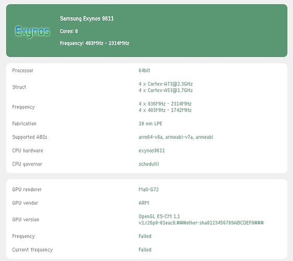Click the Exynos logo icon

(32, 31)
